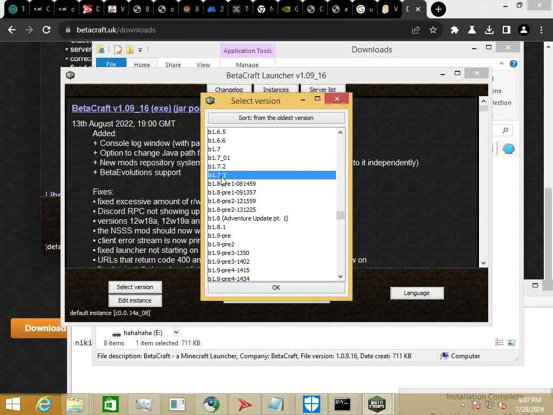Select version b1.9-pre2 in the list
553x415 pixels.
click(272, 244)
